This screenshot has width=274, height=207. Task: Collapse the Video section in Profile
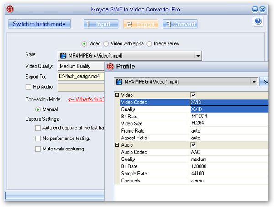[x=117, y=95]
